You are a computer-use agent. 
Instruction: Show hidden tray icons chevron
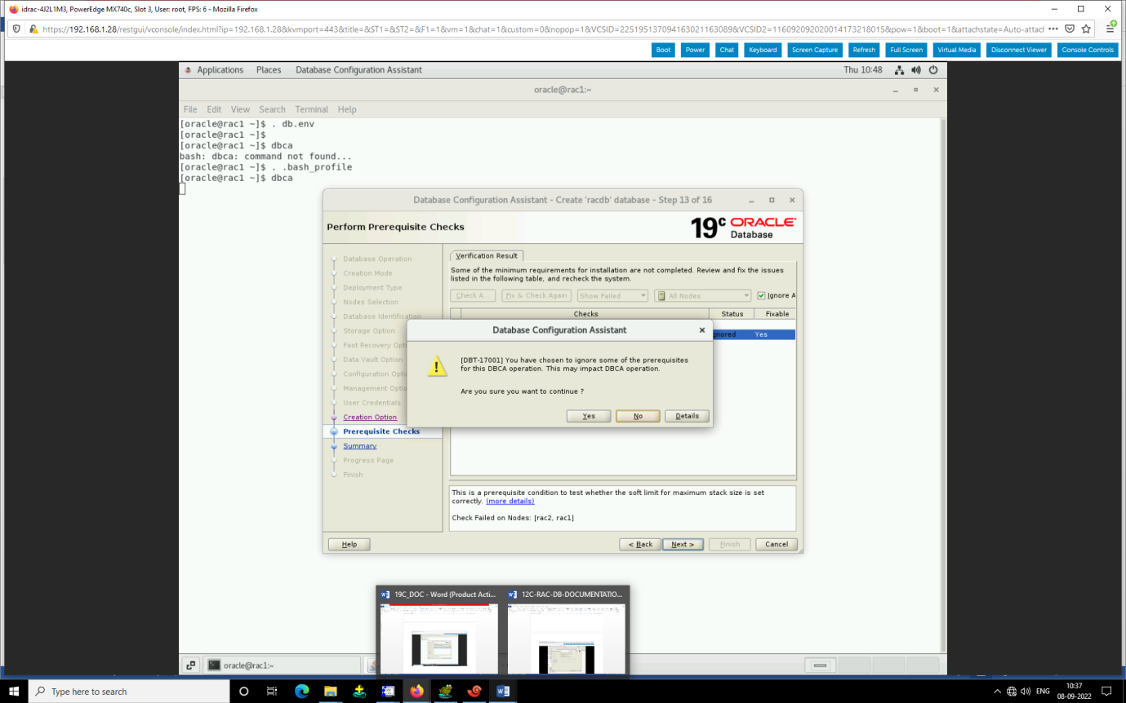[997, 691]
